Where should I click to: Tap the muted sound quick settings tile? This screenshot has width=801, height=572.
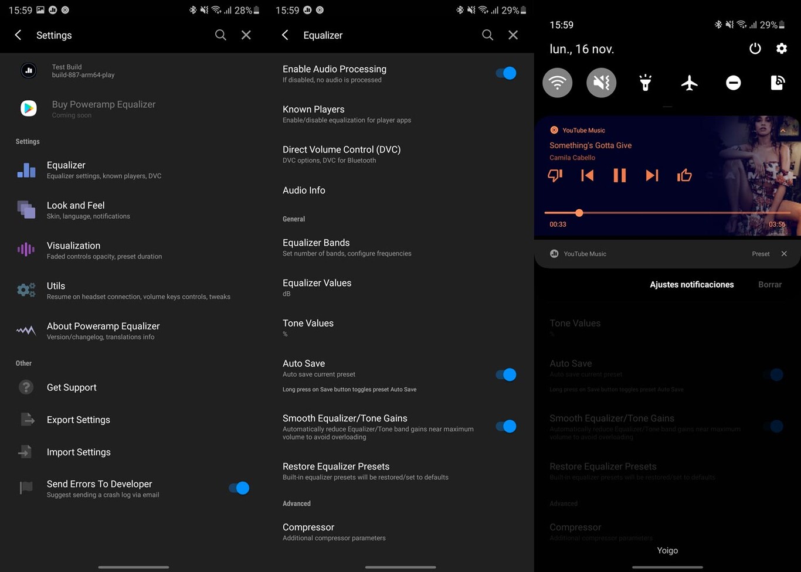tap(601, 83)
